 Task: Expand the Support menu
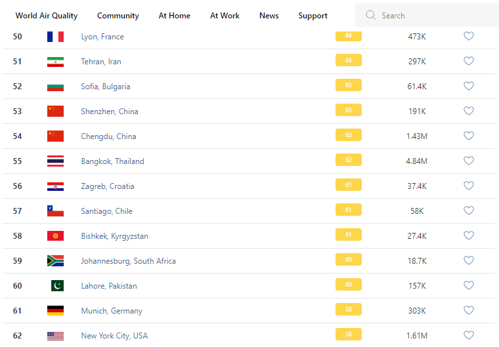coord(313,16)
